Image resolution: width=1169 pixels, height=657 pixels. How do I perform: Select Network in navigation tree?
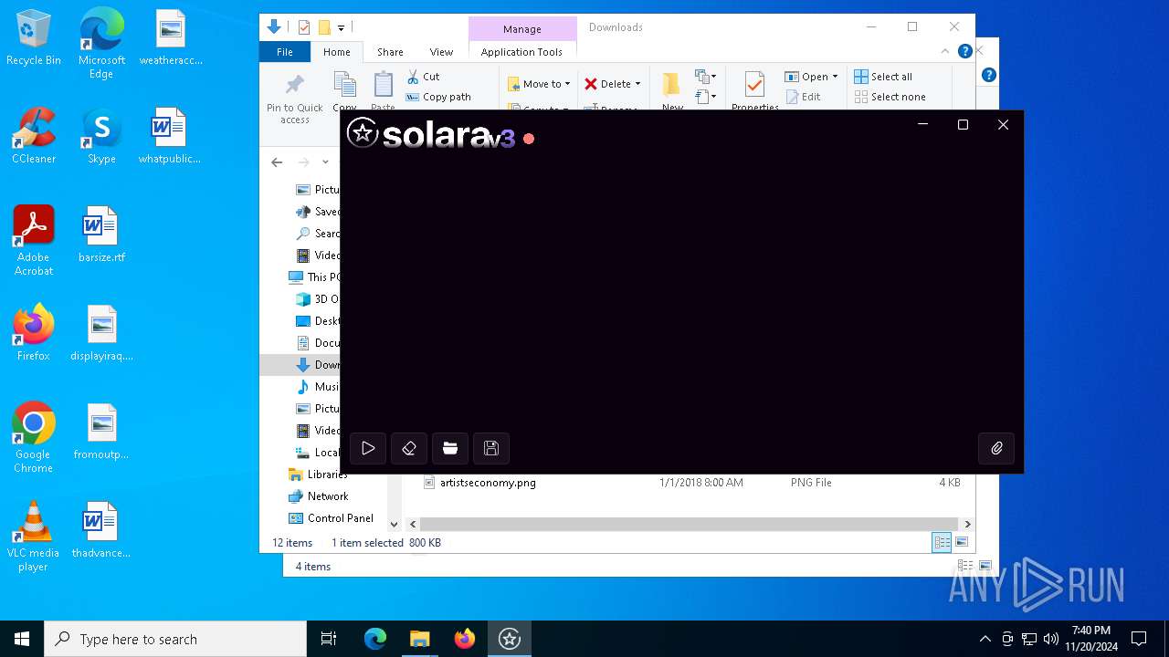[x=319, y=496]
